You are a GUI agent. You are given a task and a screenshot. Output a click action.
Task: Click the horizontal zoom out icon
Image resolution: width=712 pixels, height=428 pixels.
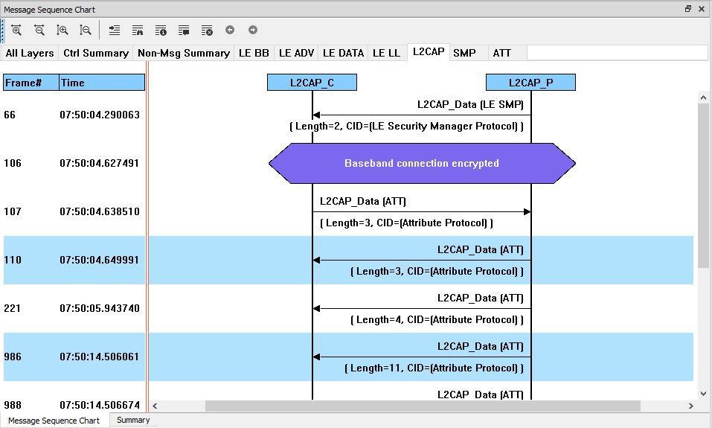tap(39, 31)
